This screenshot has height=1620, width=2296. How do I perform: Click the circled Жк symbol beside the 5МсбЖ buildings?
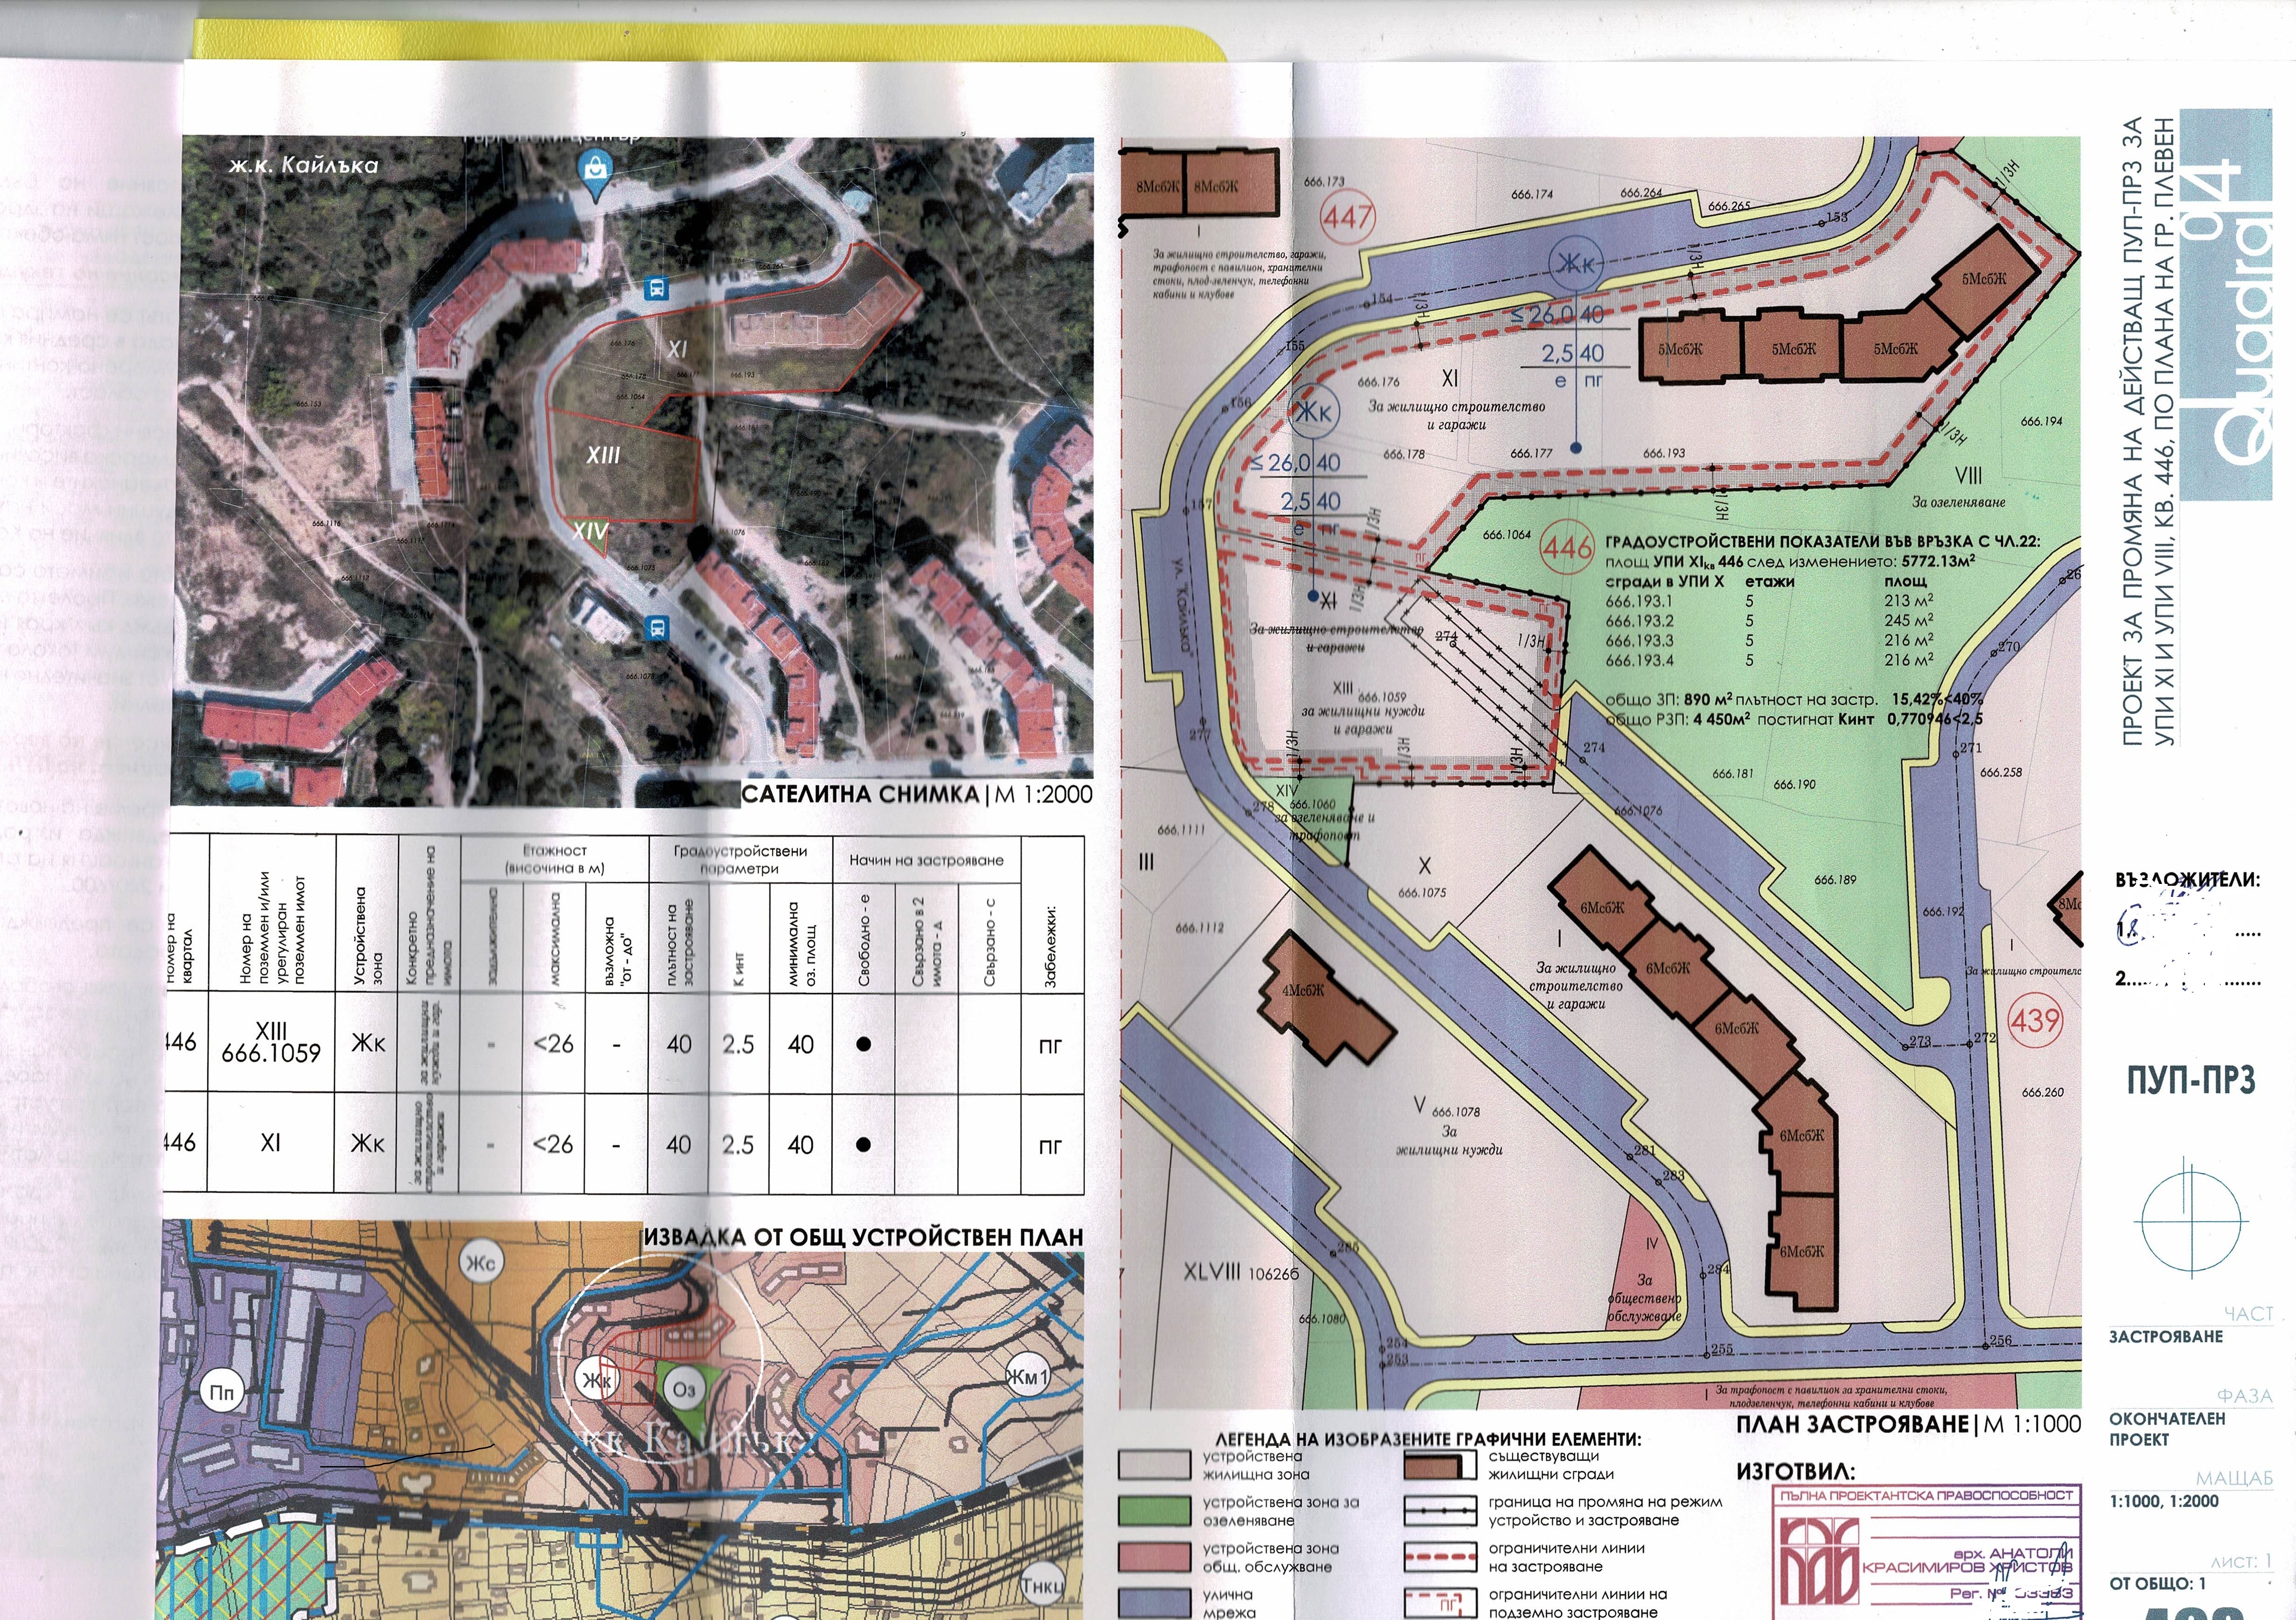[1575, 264]
